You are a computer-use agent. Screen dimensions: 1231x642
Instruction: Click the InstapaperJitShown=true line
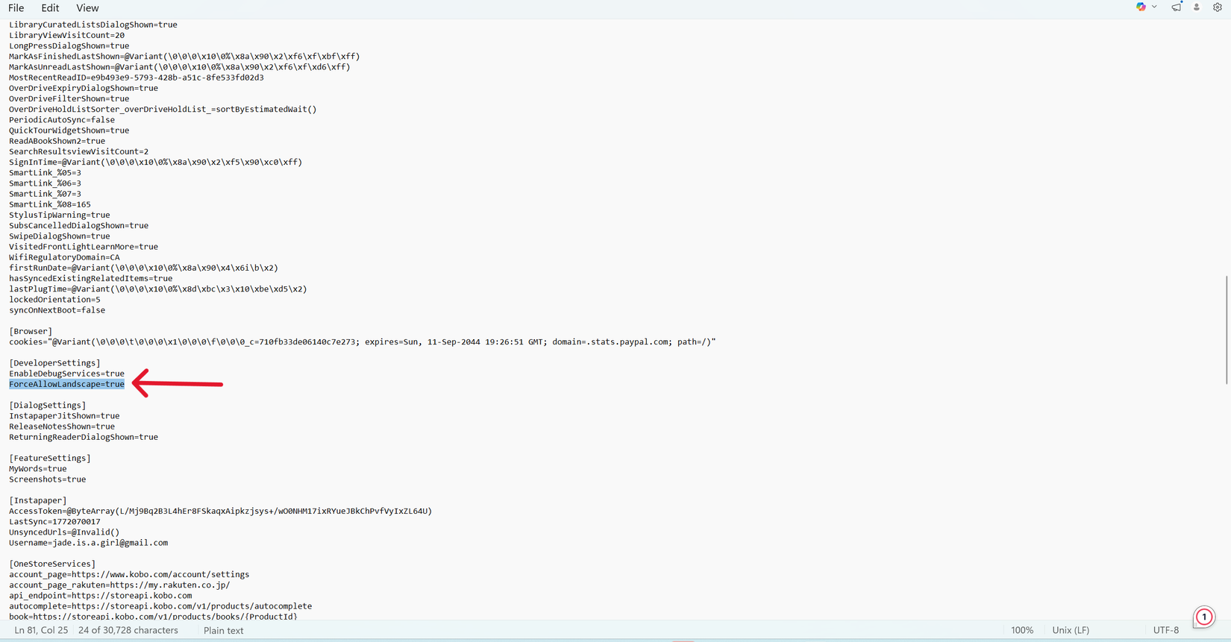[x=64, y=416]
